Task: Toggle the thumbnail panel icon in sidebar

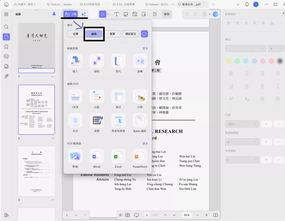Action: coord(6,37)
